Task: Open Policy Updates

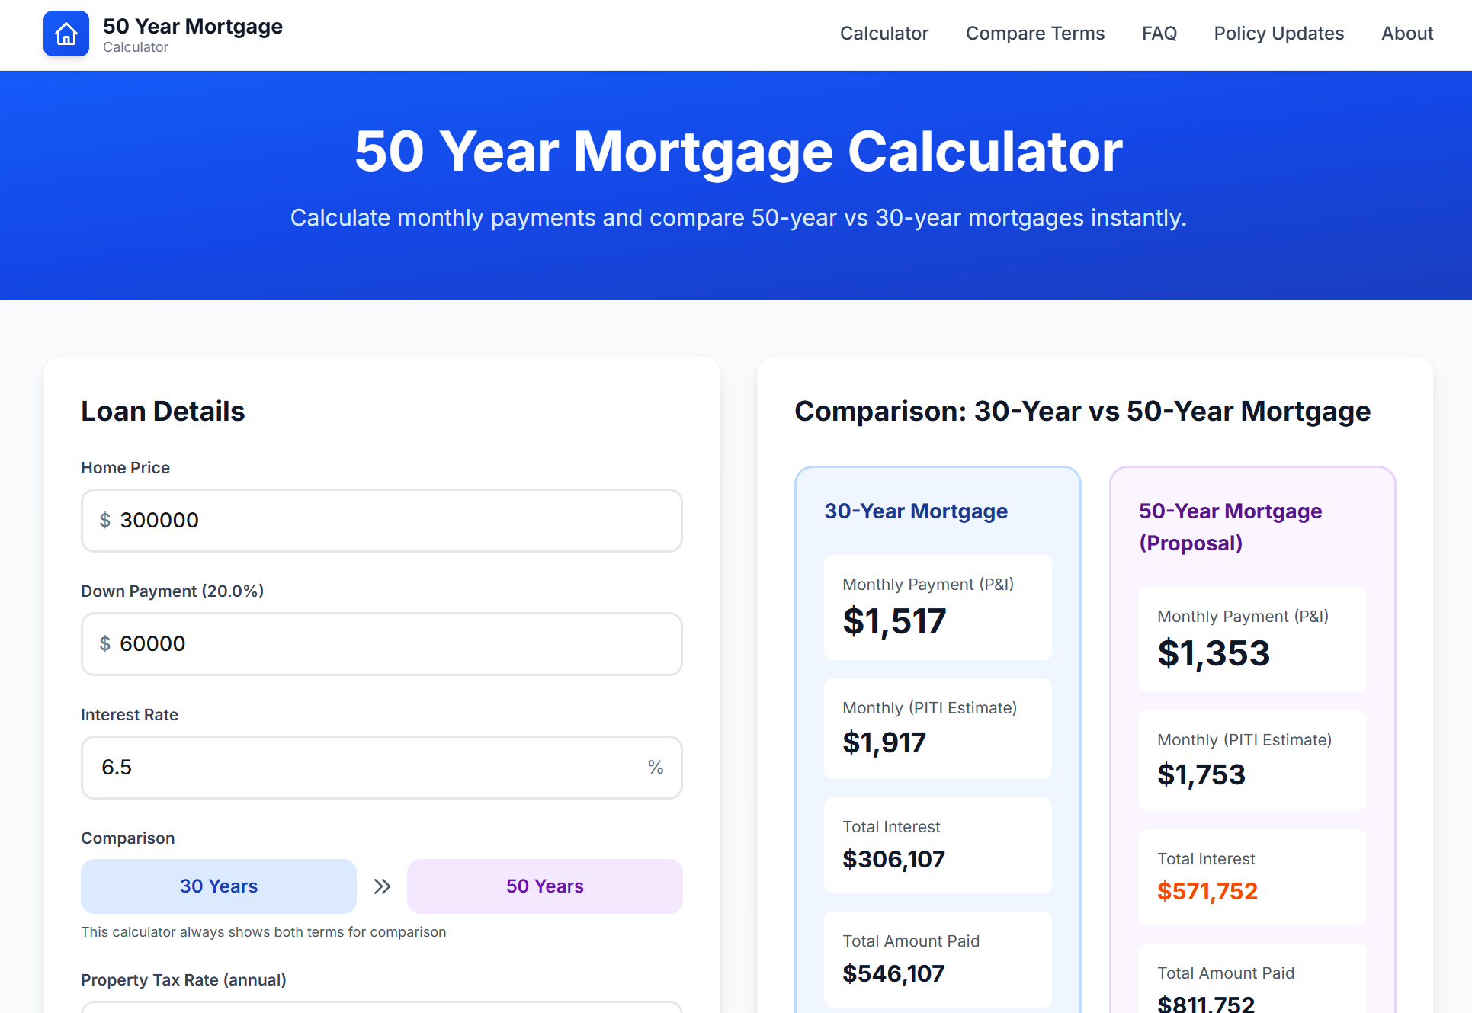Action: 1278,34
